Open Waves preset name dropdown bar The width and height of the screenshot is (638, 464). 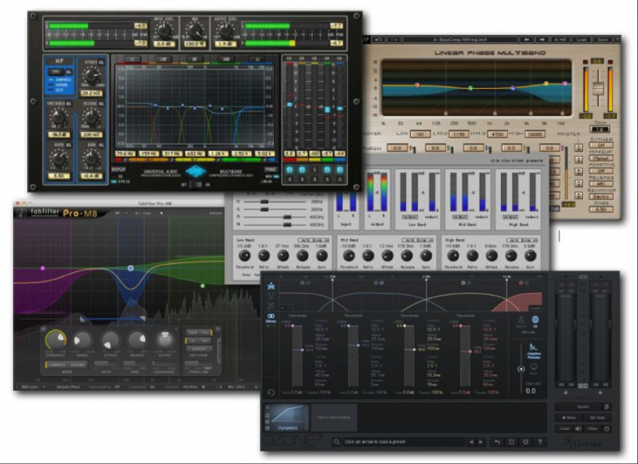click(460, 40)
